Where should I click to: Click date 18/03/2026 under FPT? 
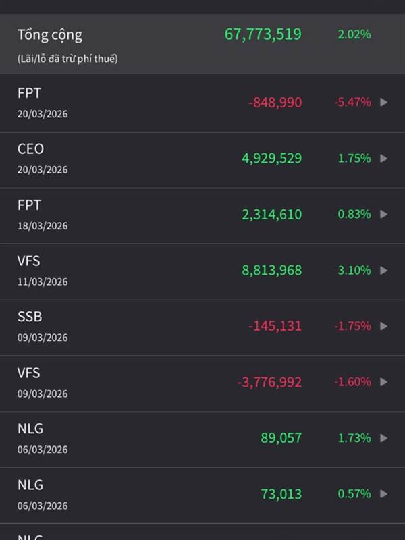click(43, 225)
